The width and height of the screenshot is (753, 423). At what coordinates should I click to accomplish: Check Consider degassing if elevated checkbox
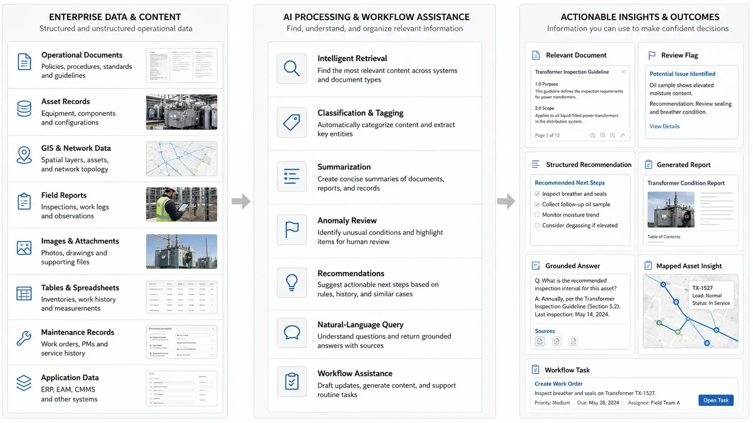(x=537, y=225)
